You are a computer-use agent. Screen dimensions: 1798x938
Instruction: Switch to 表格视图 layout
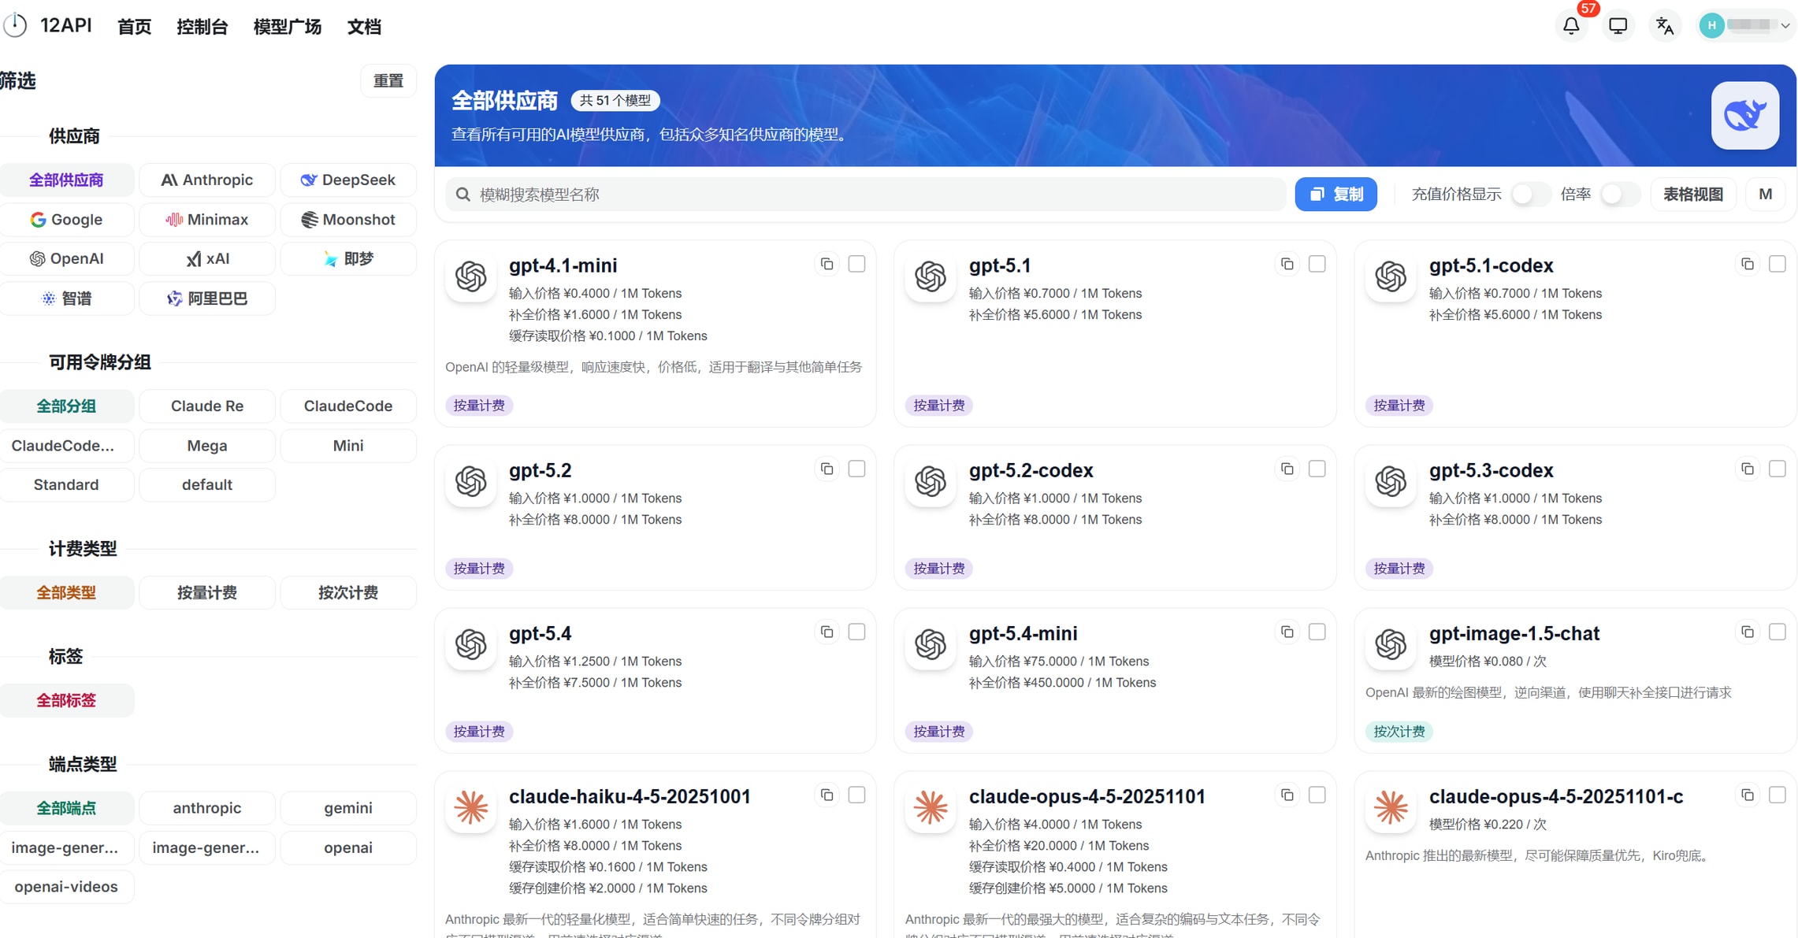tap(1692, 195)
